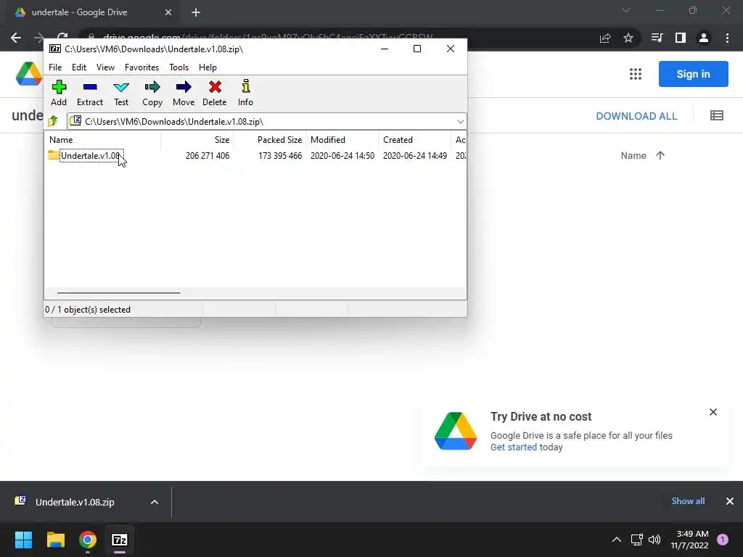Open the network icon in system tray
Image resolution: width=743 pixels, height=557 pixels.
pyautogui.click(x=636, y=540)
